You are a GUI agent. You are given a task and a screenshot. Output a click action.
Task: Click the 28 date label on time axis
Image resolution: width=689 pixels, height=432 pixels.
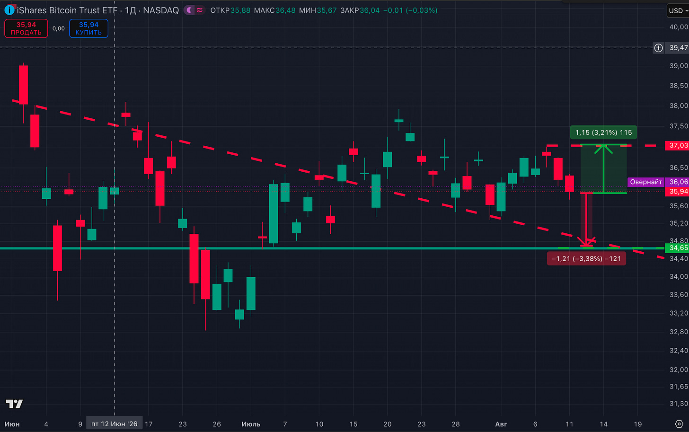point(456,424)
